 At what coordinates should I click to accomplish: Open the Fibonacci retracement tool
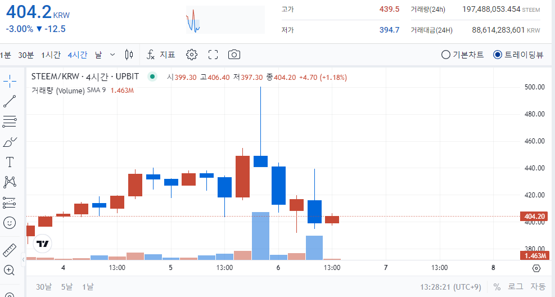click(x=10, y=121)
